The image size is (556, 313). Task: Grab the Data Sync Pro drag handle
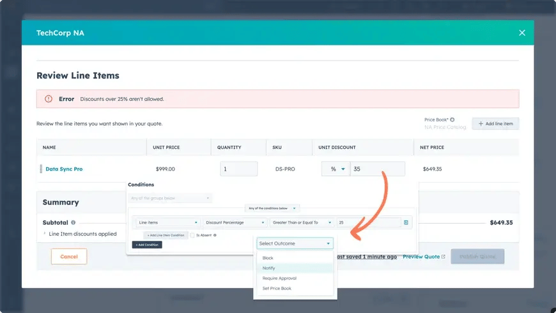(x=41, y=169)
